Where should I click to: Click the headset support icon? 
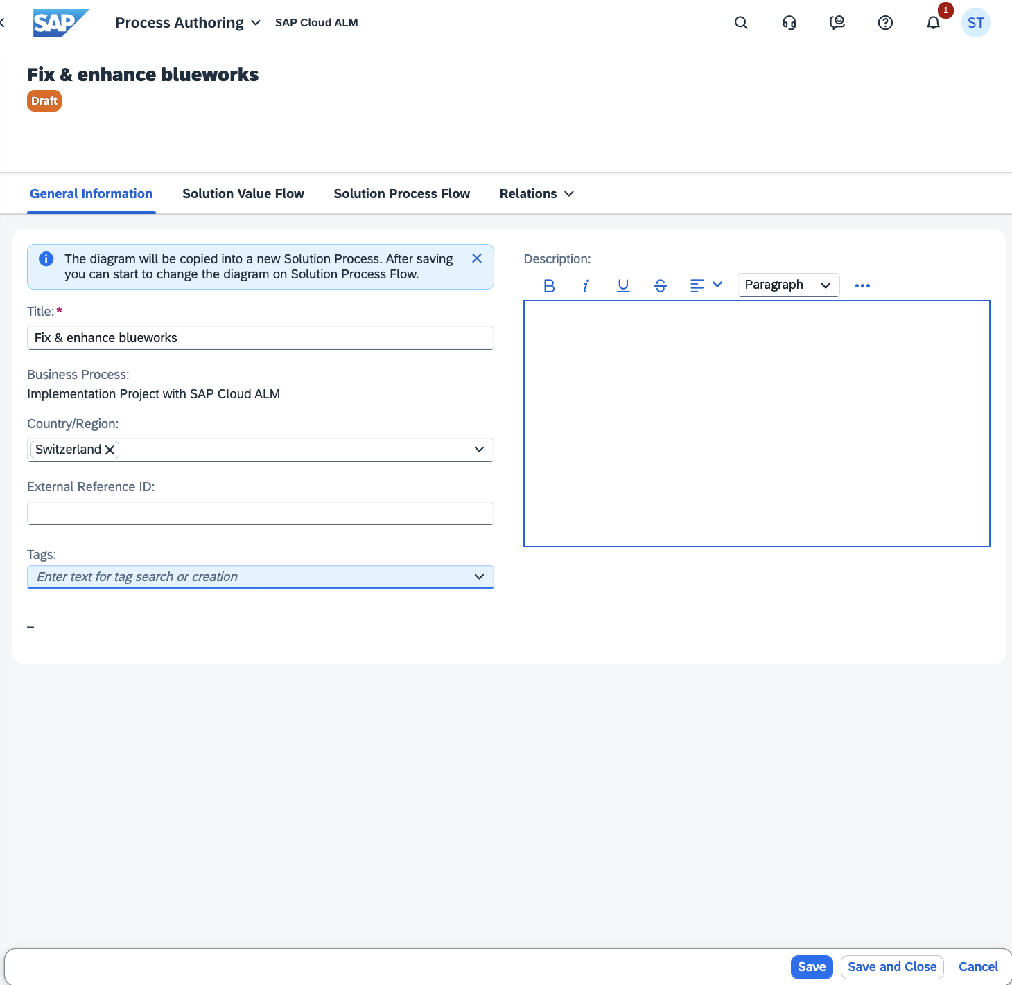789,23
